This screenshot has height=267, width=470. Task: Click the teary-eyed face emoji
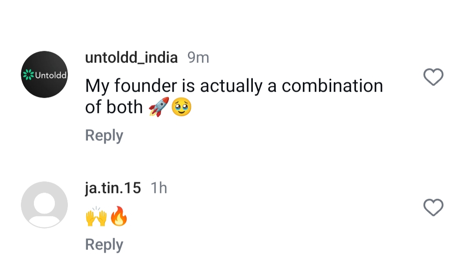coord(181,107)
